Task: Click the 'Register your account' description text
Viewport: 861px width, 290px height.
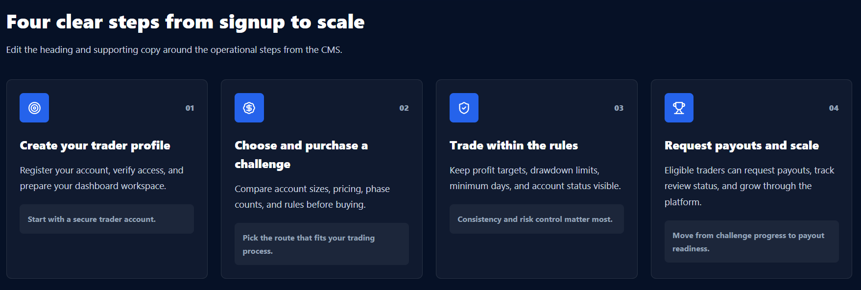Action: [102, 178]
